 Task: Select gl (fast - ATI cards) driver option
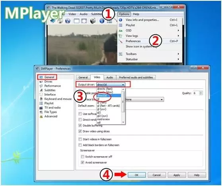(109, 106)
